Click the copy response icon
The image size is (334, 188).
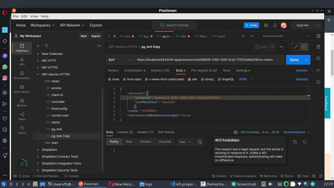[x=295, y=142]
